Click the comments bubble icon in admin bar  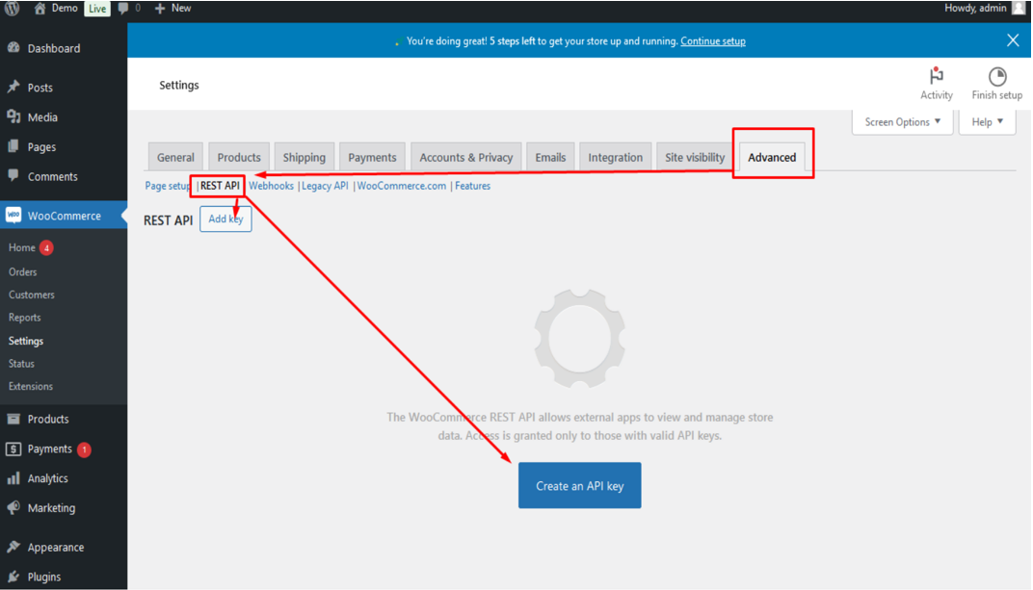tap(123, 9)
